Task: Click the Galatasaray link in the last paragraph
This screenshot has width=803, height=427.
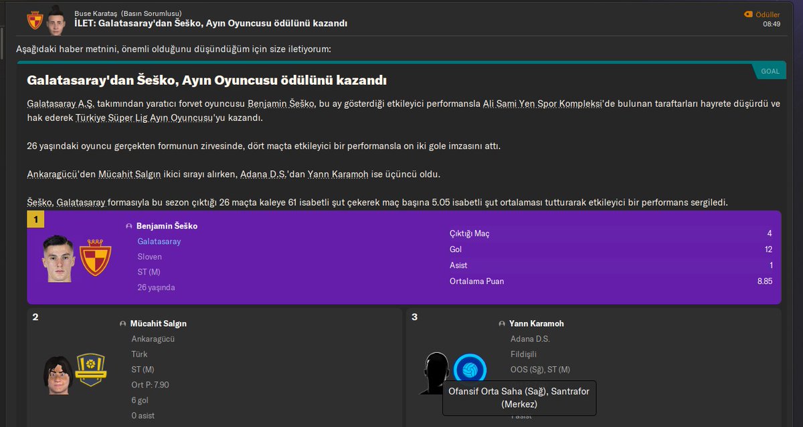Action: pos(82,202)
